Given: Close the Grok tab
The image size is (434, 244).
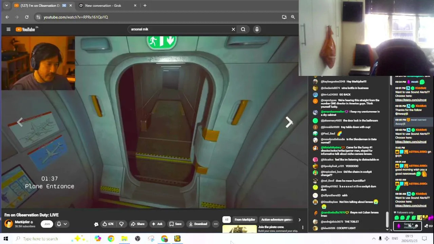Looking at the screenshot, I should click(x=135, y=5).
